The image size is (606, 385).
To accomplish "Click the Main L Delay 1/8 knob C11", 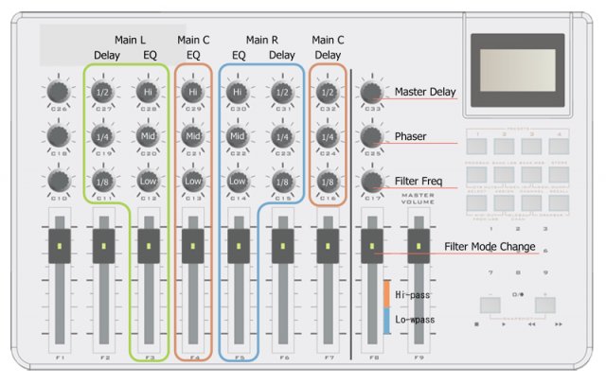I will [x=103, y=182].
